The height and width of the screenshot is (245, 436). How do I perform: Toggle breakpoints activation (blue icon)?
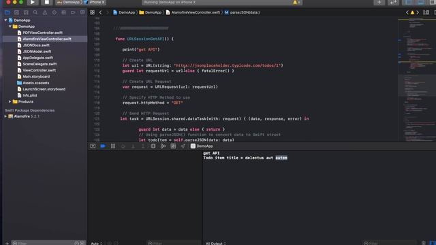click(103, 146)
